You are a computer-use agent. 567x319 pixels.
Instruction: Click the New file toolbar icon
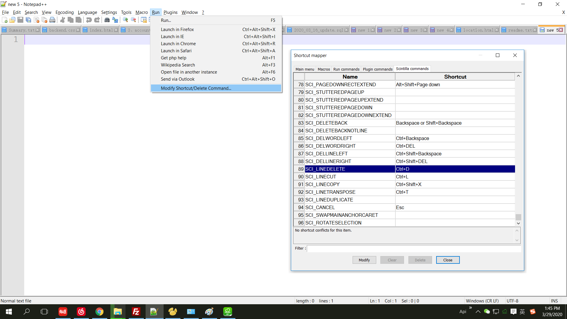[x=5, y=20]
